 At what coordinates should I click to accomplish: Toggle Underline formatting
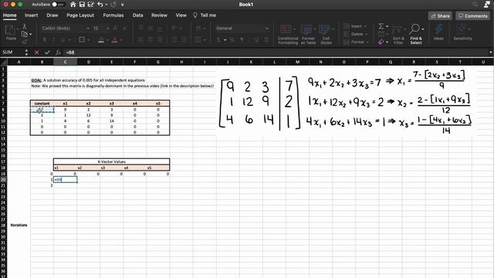coord(63,39)
